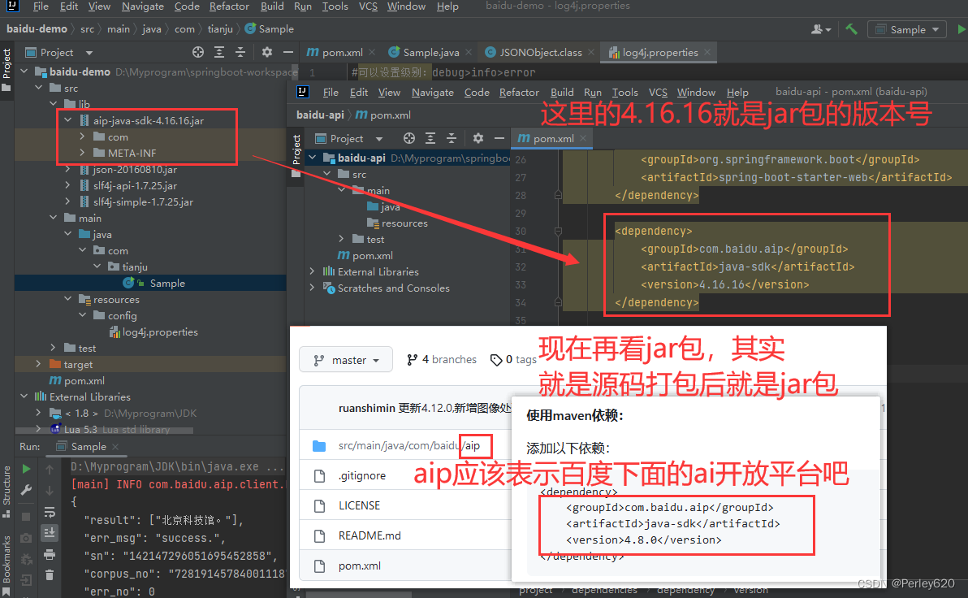This screenshot has height=598, width=968.
Task: Open the Refactor menu in baidu-demo window
Action: [x=229, y=6]
